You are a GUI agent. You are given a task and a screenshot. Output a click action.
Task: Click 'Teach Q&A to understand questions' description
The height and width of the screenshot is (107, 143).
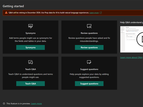[x=31, y=76]
